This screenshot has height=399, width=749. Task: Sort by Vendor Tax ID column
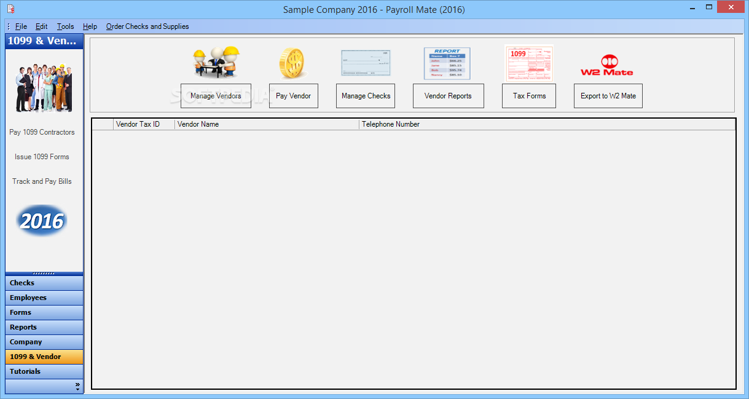[x=144, y=124]
